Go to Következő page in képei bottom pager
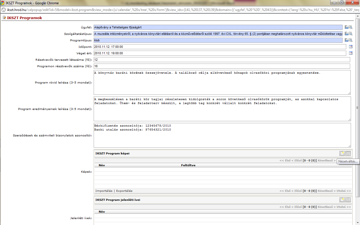 pos(327,191)
